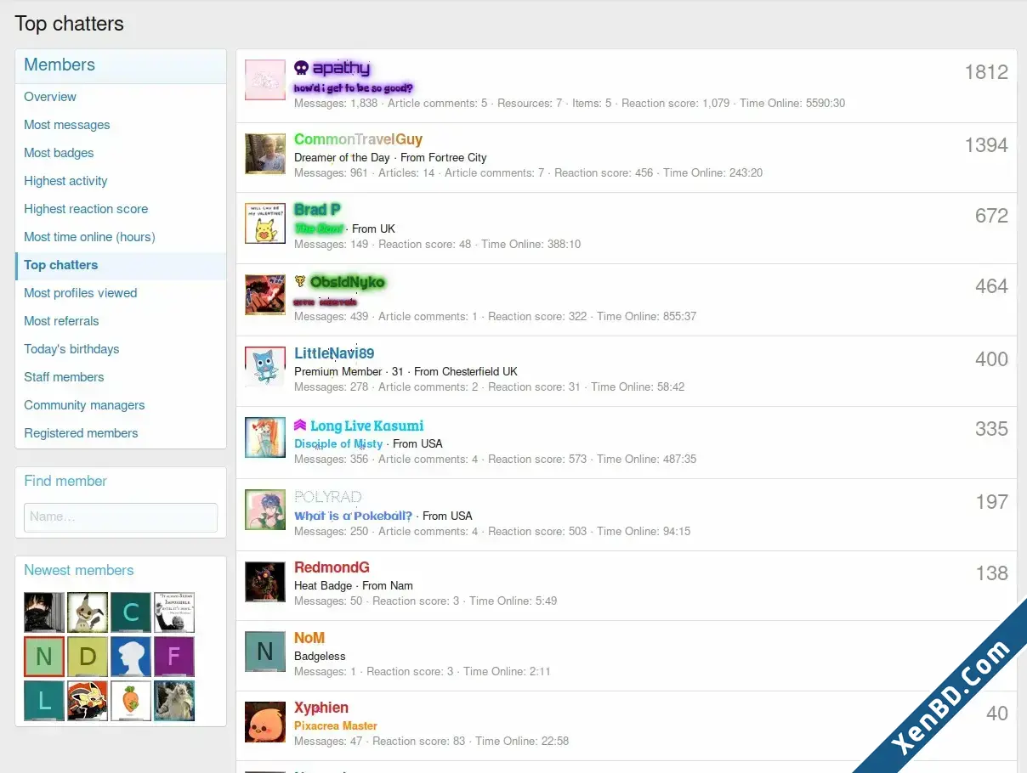Click Brad P's chat count 672
The height and width of the screenshot is (773, 1027).
[x=991, y=216]
